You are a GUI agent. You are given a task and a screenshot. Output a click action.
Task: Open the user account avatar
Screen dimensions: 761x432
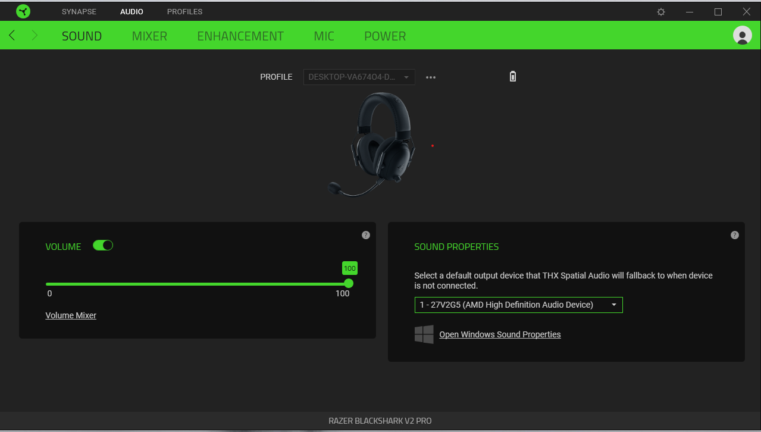point(743,36)
